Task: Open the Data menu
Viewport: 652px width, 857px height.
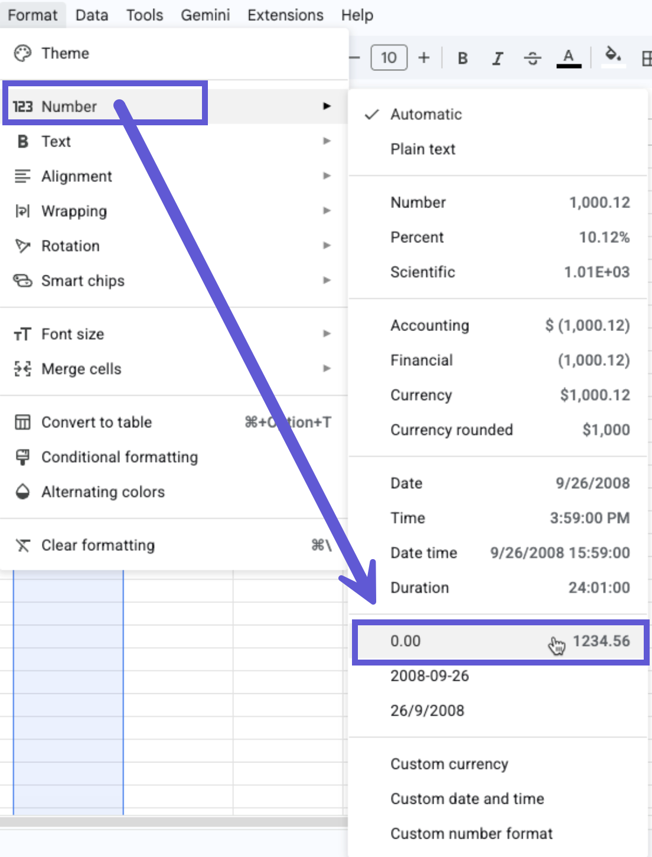Action: coord(92,15)
